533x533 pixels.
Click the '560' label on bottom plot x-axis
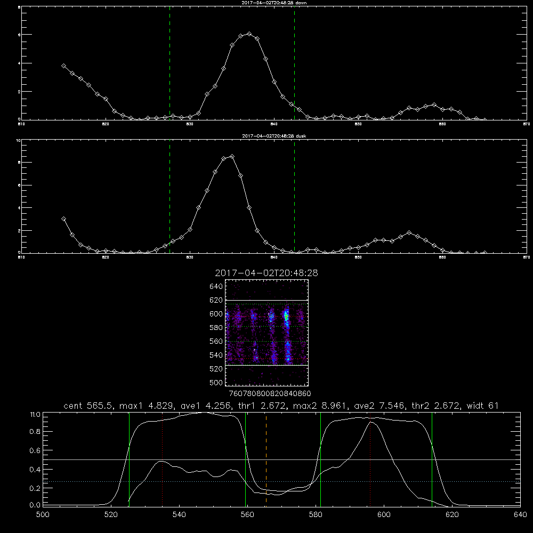pos(247,515)
